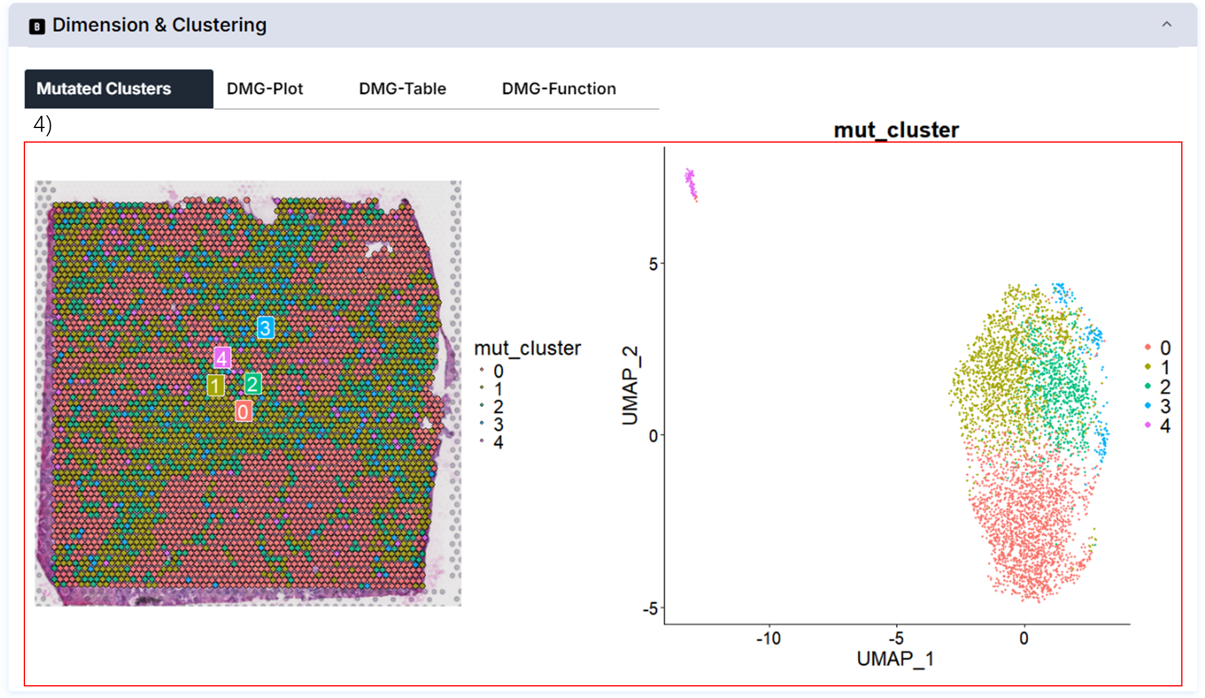
Task: Click cluster label 0 on tissue image
Action: pyautogui.click(x=243, y=411)
